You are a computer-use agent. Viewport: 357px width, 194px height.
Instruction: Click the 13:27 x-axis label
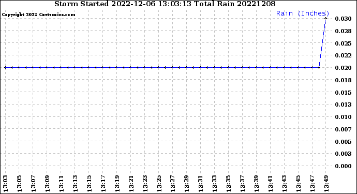click(173, 184)
